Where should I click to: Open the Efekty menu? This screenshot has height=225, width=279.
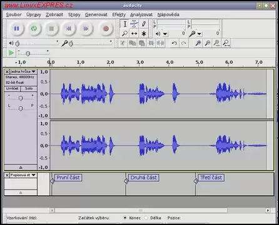click(x=119, y=14)
